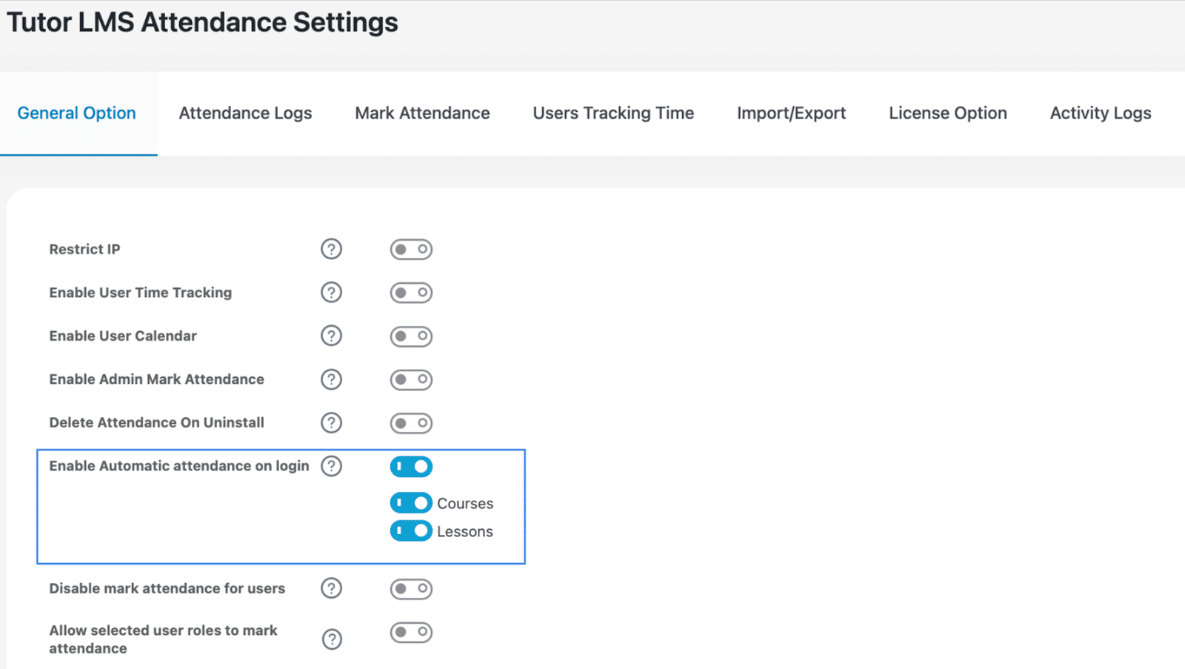1185x669 pixels.
Task: Click the Delete Attendance On Uninstall label
Action: click(x=156, y=422)
